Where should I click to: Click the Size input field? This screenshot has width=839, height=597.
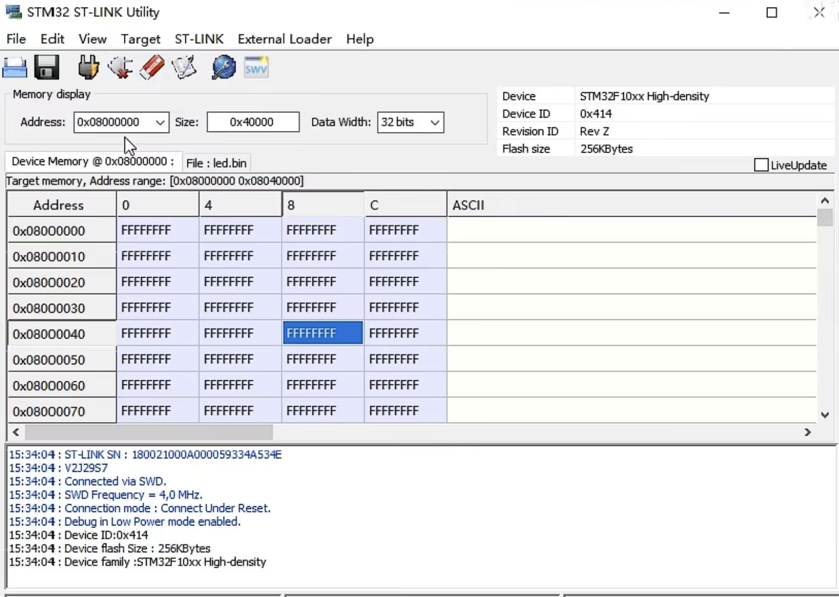tap(253, 122)
